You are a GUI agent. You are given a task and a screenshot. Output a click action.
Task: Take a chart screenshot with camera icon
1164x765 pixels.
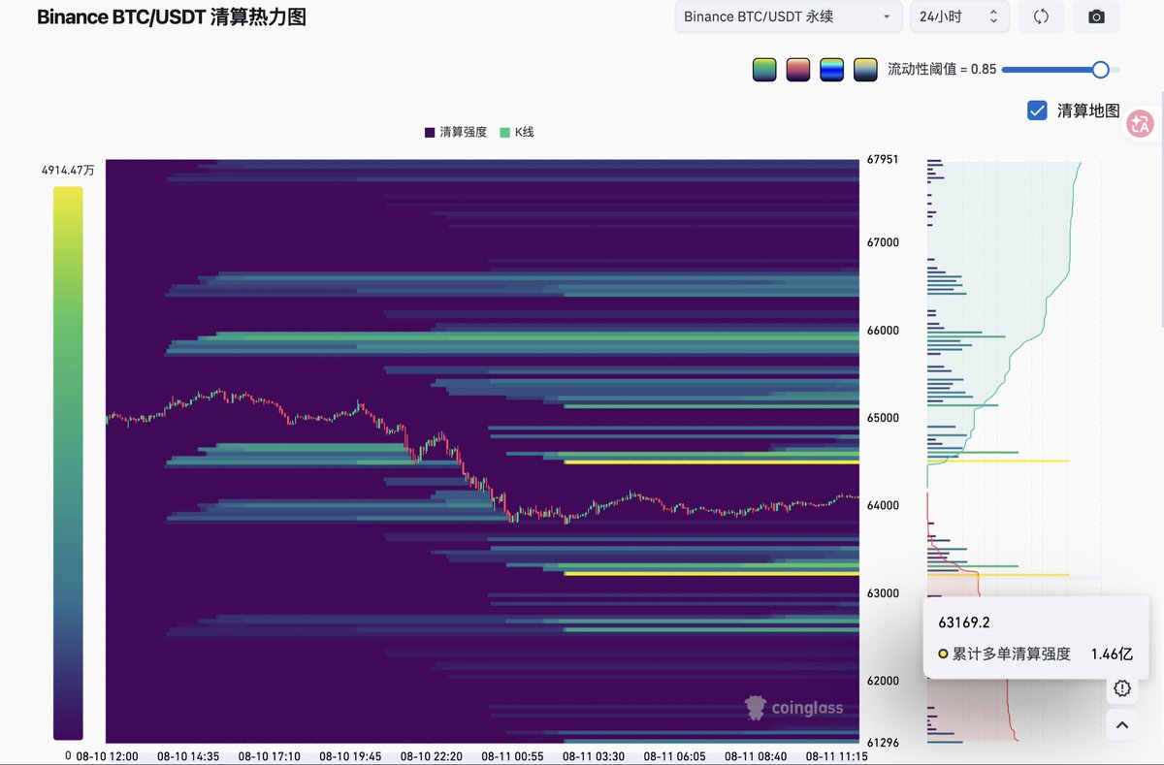pyautogui.click(x=1096, y=16)
